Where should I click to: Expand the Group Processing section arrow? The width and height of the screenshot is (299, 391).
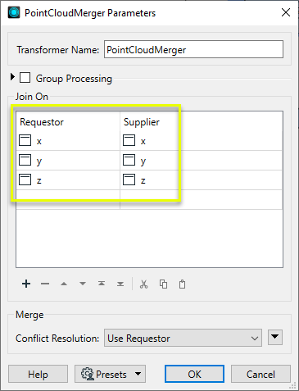pos(12,77)
